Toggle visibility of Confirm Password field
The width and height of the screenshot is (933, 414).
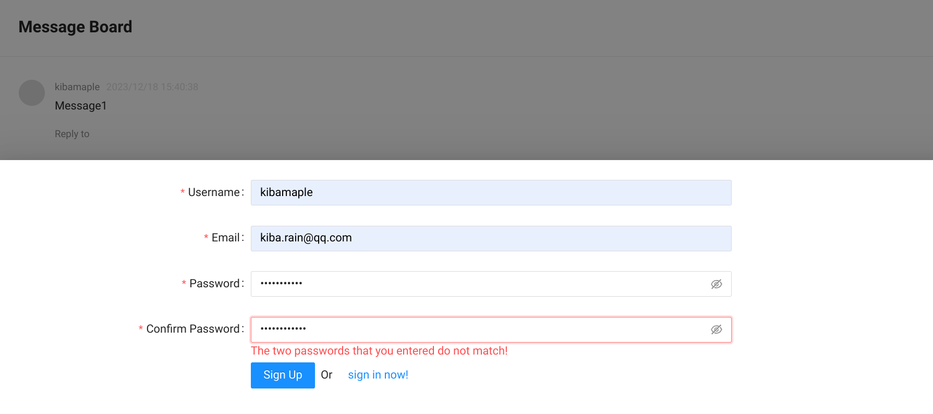click(716, 330)
